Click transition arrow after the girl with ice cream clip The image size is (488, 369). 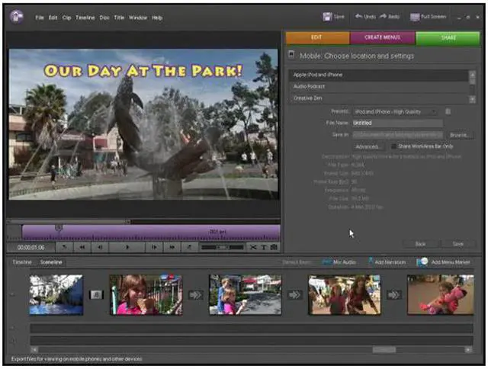[x=196, y=294]
